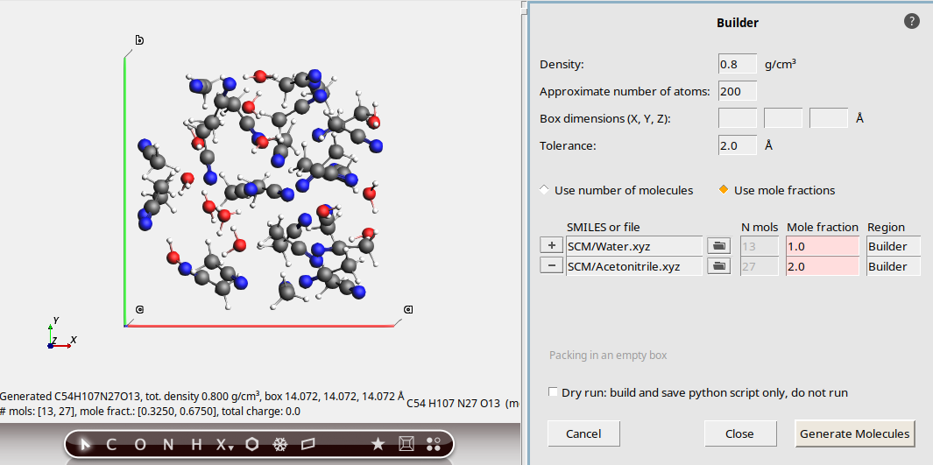The height and width of the screenshot is (465, 933).
Task: Open Region dropdown for Water row
Action: tap(893, 246)
